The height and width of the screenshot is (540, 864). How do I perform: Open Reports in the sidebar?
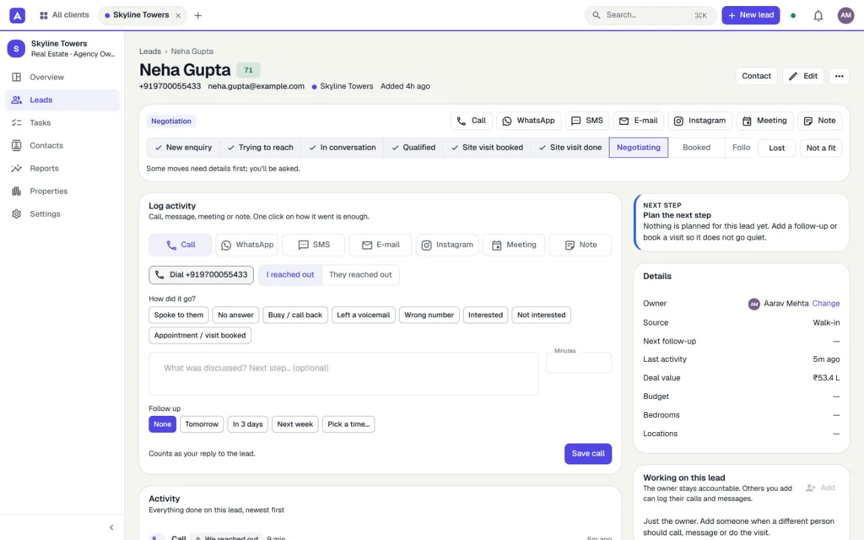point(62,169)
